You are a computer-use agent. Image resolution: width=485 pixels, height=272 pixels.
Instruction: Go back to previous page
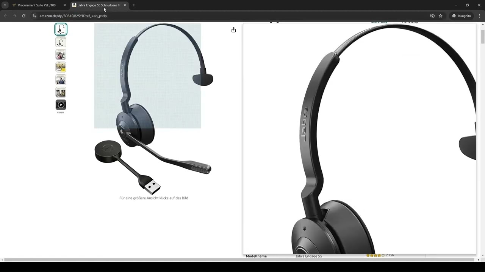coord(5,16)
